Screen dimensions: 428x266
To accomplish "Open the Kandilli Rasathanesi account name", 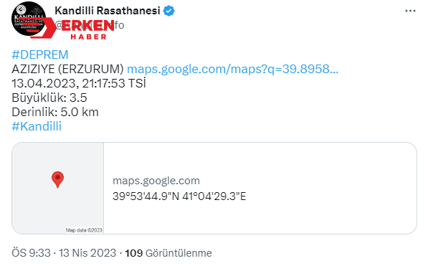I will [108, 11].
